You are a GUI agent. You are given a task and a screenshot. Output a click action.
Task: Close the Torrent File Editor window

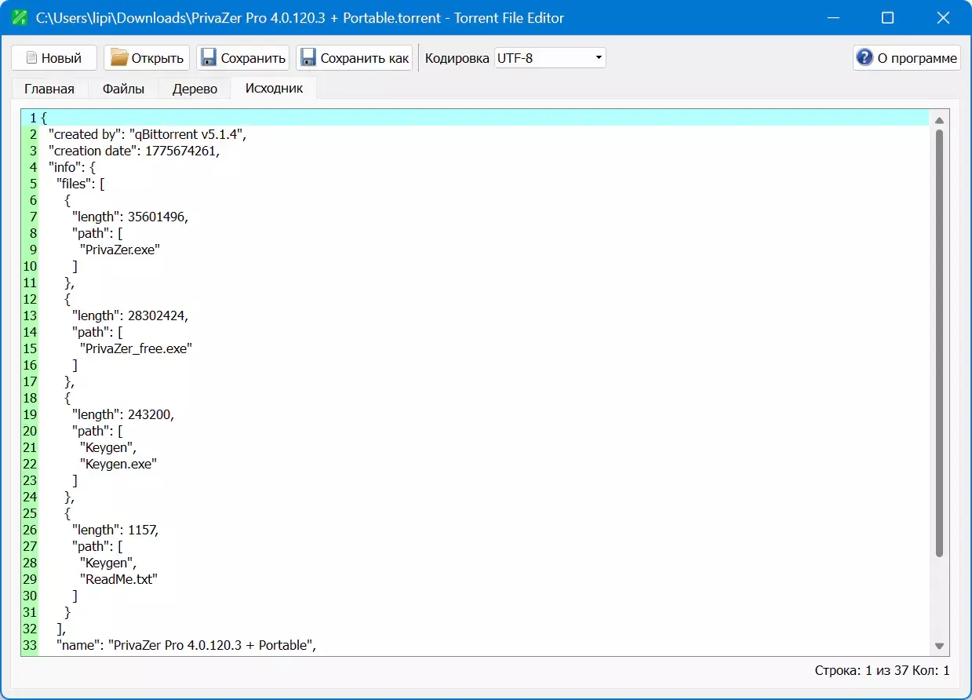944,17
